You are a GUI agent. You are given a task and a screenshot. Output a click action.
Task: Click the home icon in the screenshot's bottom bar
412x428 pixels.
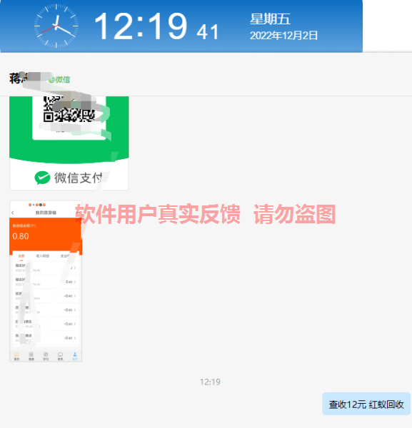tap(16, 356)
